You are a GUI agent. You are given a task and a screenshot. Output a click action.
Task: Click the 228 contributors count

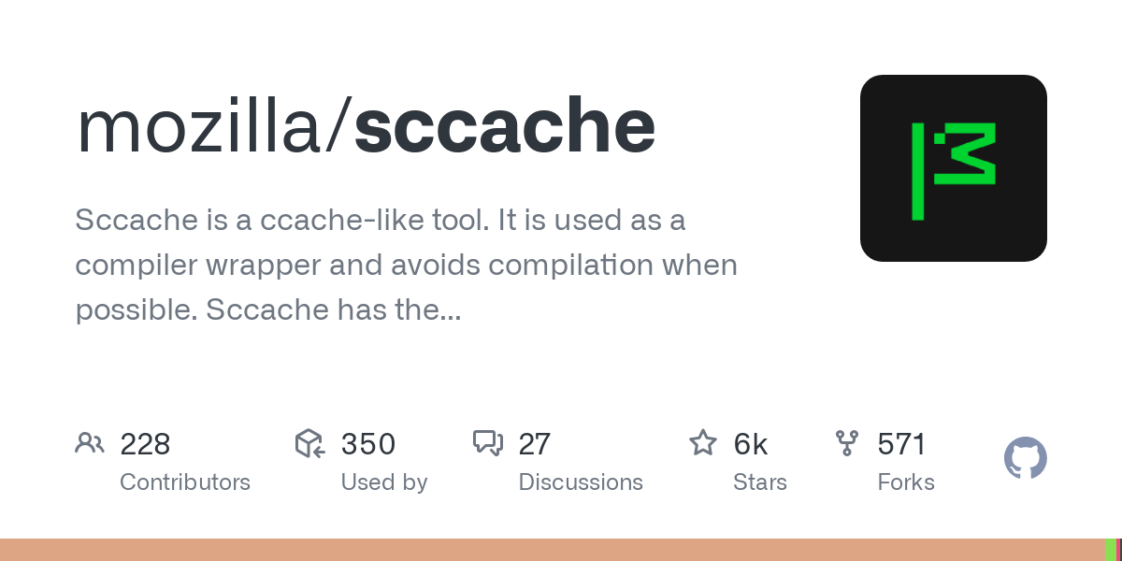coord(145,444)
